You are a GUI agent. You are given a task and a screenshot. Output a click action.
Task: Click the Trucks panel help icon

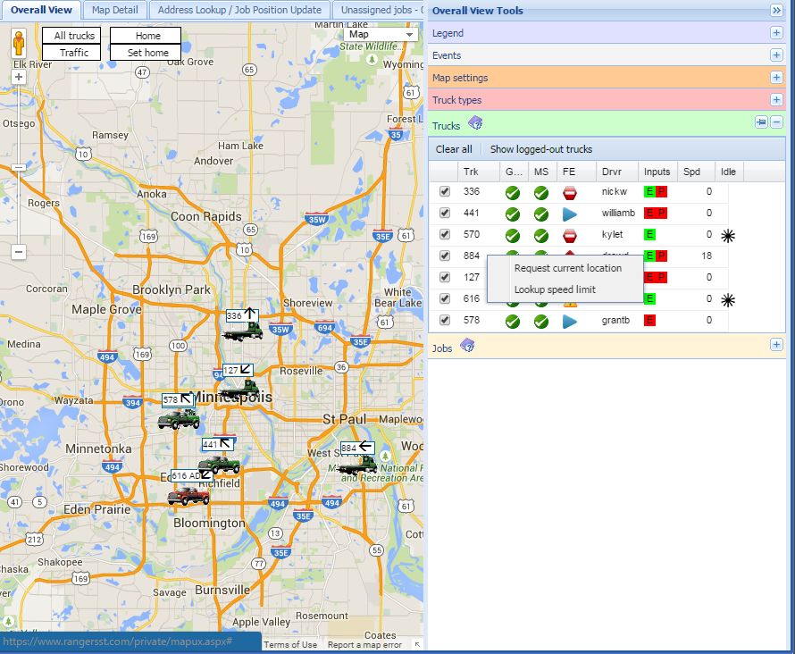[x=474, y=124]
